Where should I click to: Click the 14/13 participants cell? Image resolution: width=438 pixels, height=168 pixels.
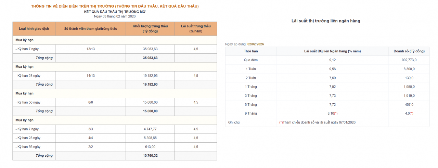coord(90,76)
